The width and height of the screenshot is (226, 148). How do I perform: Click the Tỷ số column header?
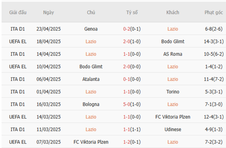click(x=132, y=13)
